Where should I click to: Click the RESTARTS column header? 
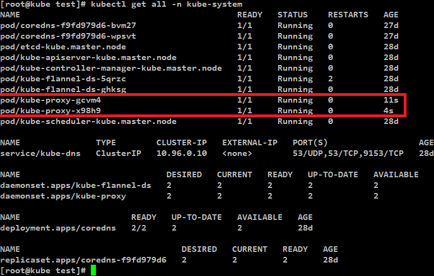click(348, 15)
